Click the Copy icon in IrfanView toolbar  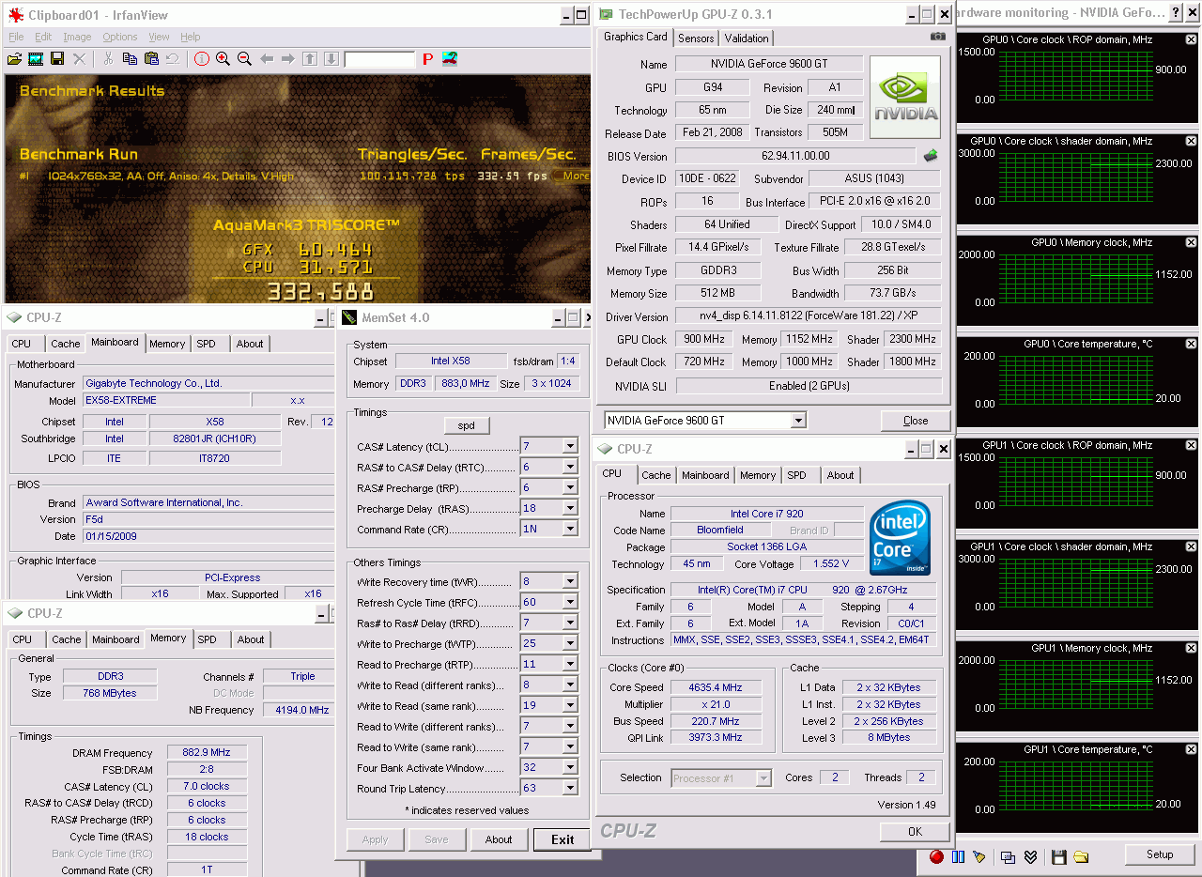coord(130,58)
